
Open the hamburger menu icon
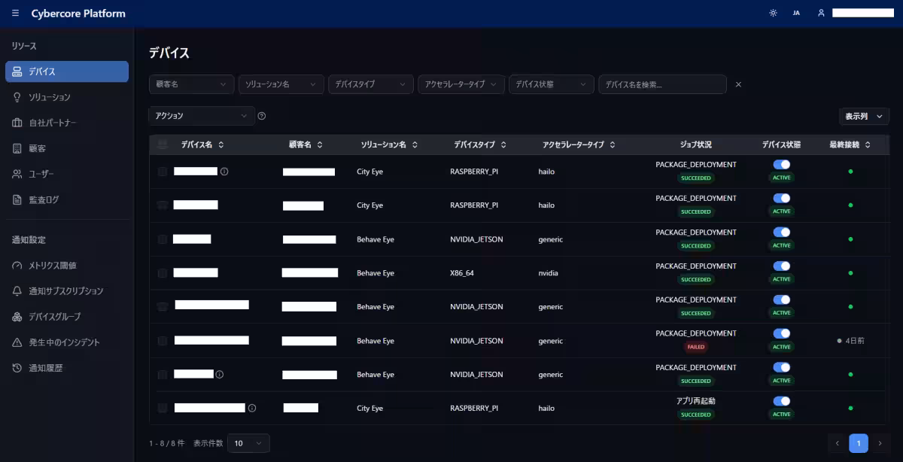(16, 14)
